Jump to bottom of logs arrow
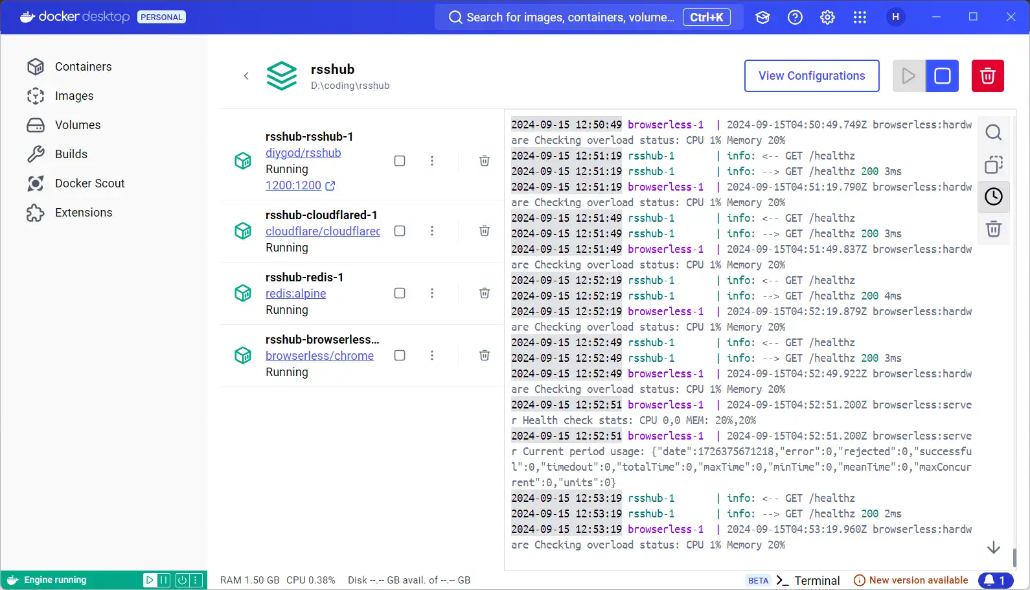 coord(994,548)
